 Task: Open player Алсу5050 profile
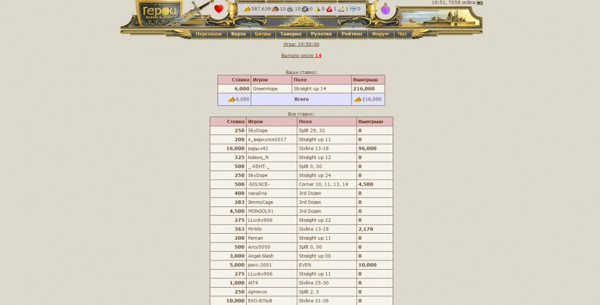pos(259,247)
